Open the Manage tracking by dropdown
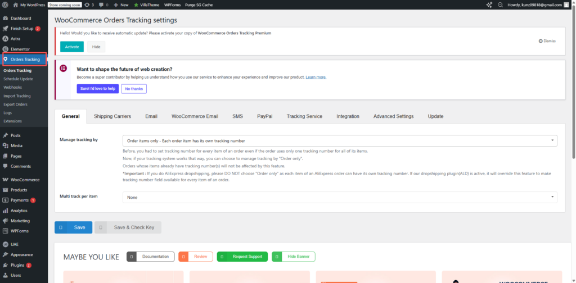 tap(340, 141)
